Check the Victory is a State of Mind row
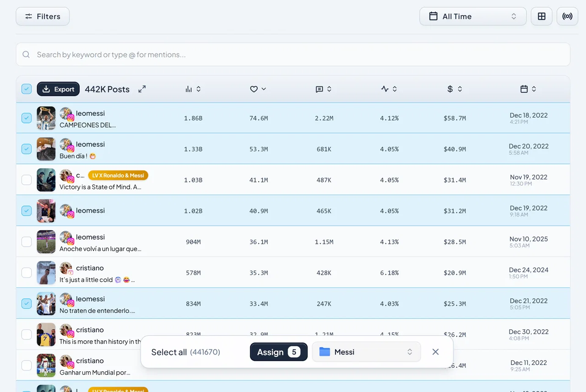 [x=27, y=180]
